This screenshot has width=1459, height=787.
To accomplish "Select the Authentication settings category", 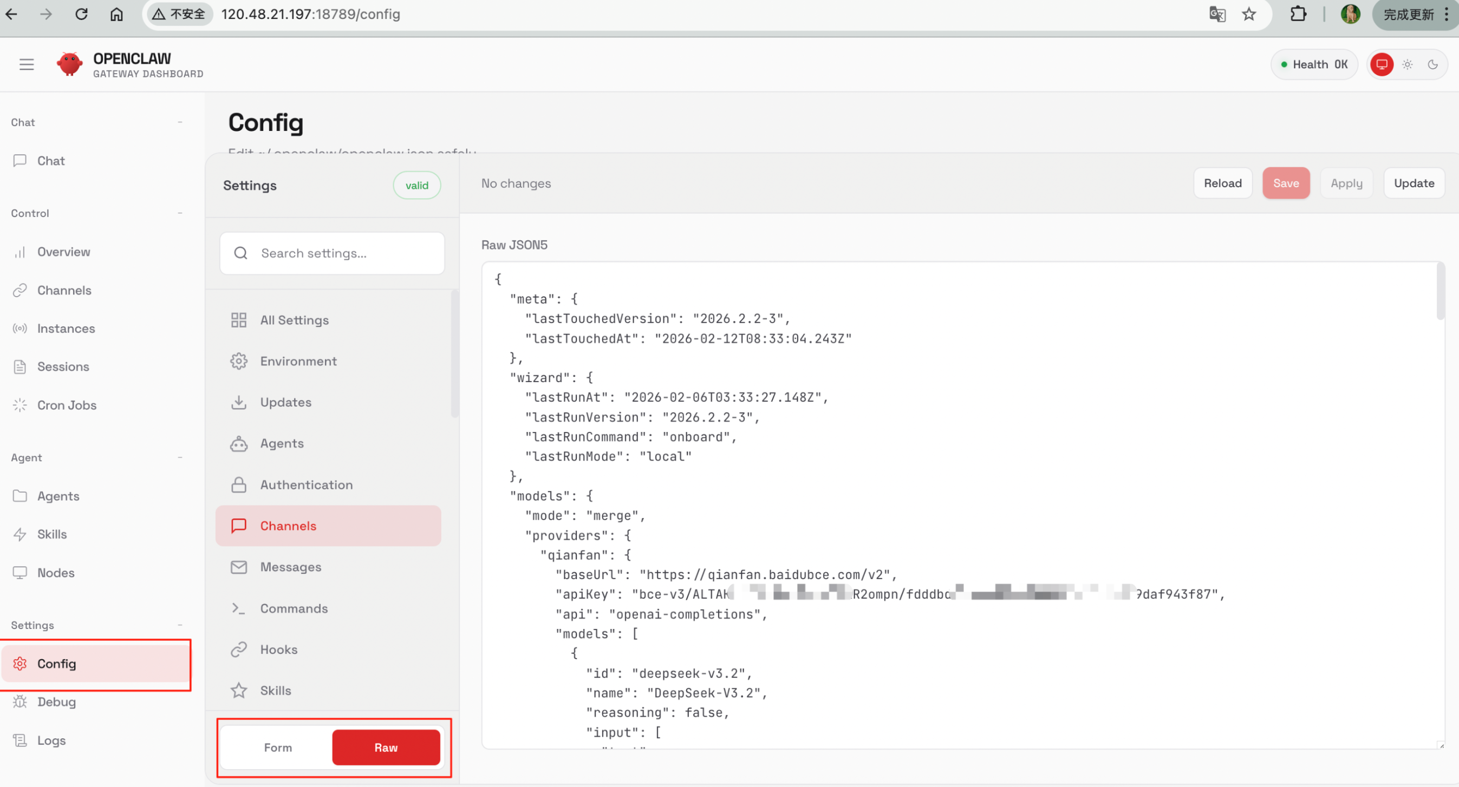I will tap(306, 484).
